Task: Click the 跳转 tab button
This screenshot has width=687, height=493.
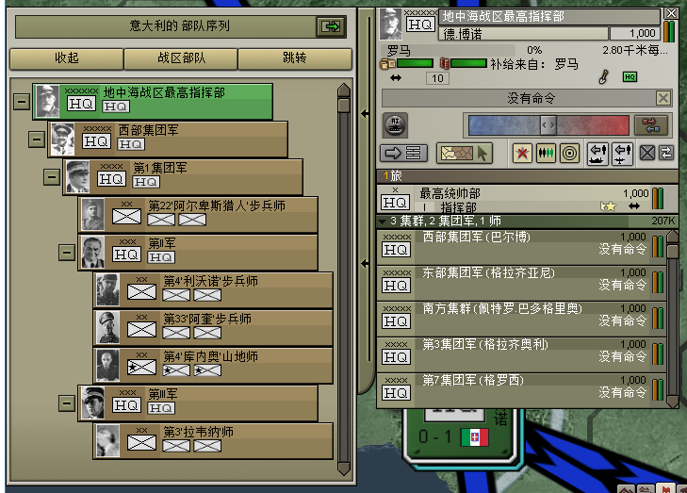Action: 295,58
